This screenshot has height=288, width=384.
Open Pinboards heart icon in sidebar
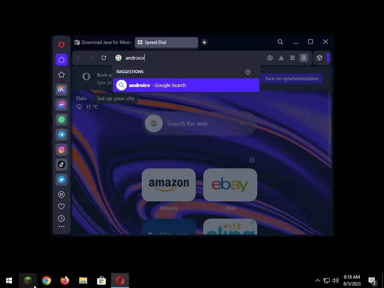point(61,207)
